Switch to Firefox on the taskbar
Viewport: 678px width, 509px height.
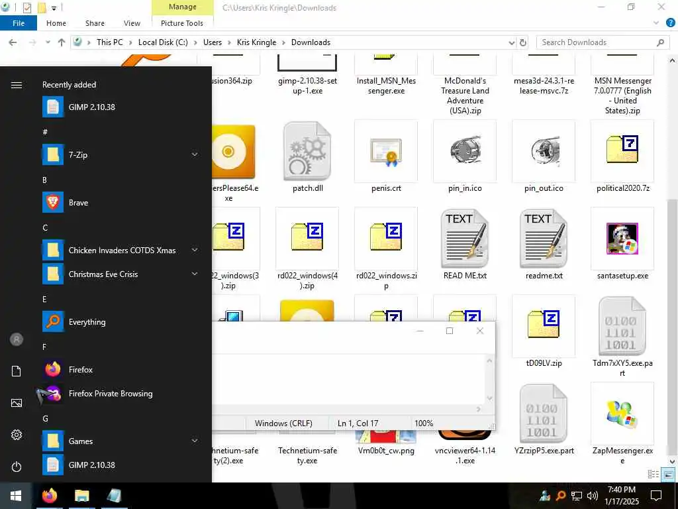(50, 496)
